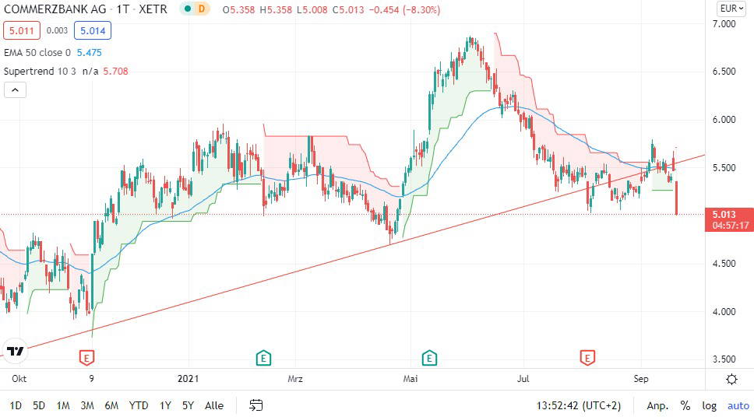The height and width of the screenshot is (417, 754).
Task: Open the red earnings marker in August
Action: pos(587,357)
